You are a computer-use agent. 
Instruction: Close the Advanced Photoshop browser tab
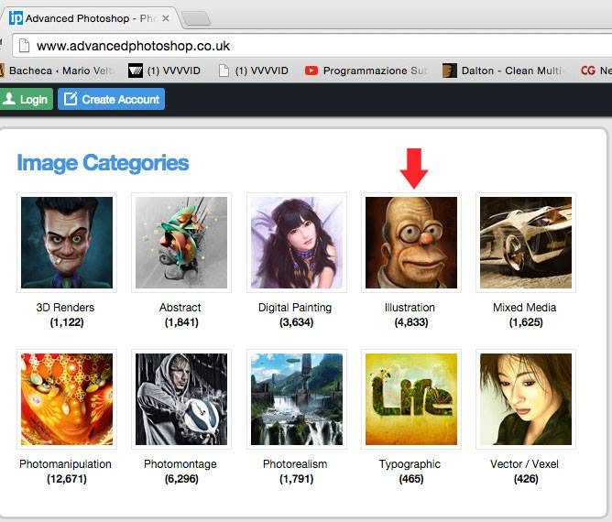(166, 18)
